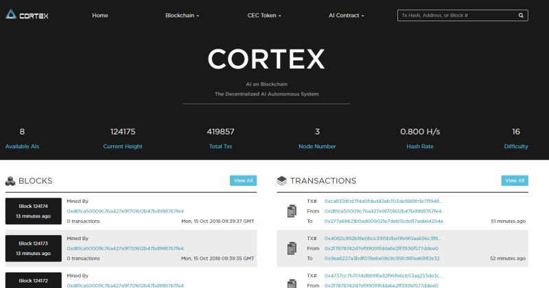
Task: Click the search magnifier icon
Action: 521,15
